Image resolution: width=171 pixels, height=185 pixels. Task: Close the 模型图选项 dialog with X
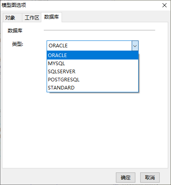(x=165, y=5)
